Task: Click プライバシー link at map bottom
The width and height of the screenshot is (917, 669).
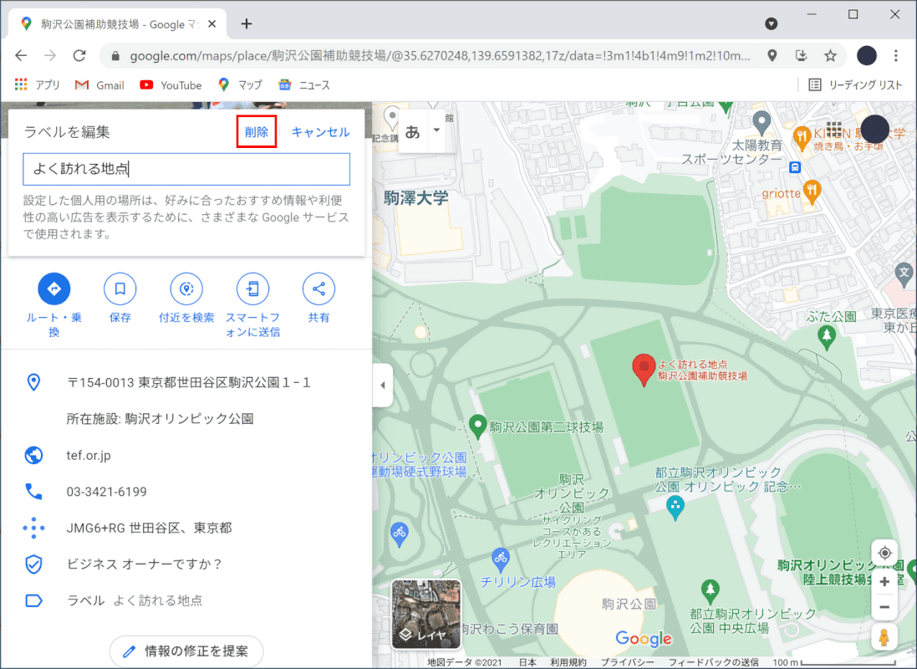Action: (627, 662)
